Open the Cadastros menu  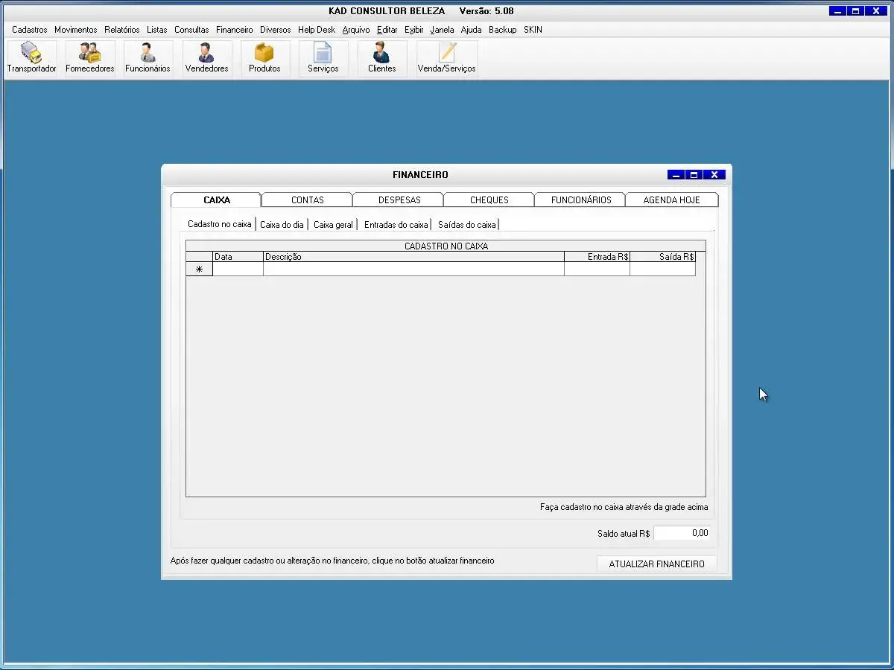pos(30,30)
